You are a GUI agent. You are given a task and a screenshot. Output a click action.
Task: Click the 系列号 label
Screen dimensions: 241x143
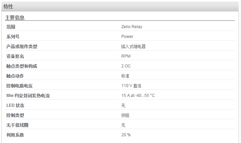(13, 37)
